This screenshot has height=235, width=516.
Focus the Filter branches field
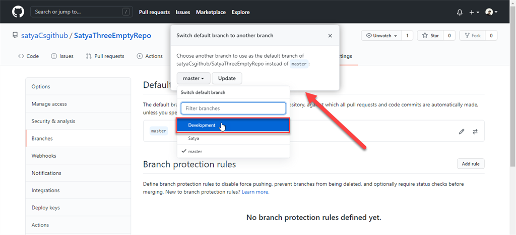[233, 108]
